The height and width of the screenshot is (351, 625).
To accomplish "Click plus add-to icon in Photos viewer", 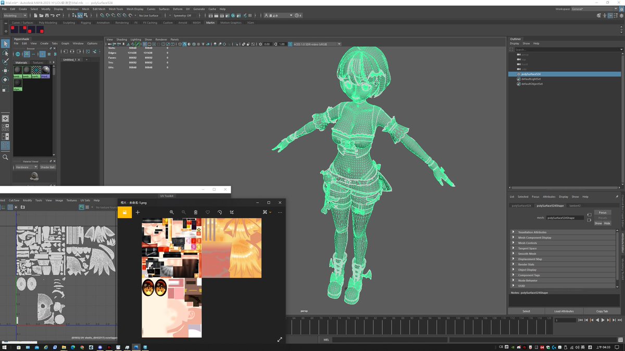I will 137,212.
